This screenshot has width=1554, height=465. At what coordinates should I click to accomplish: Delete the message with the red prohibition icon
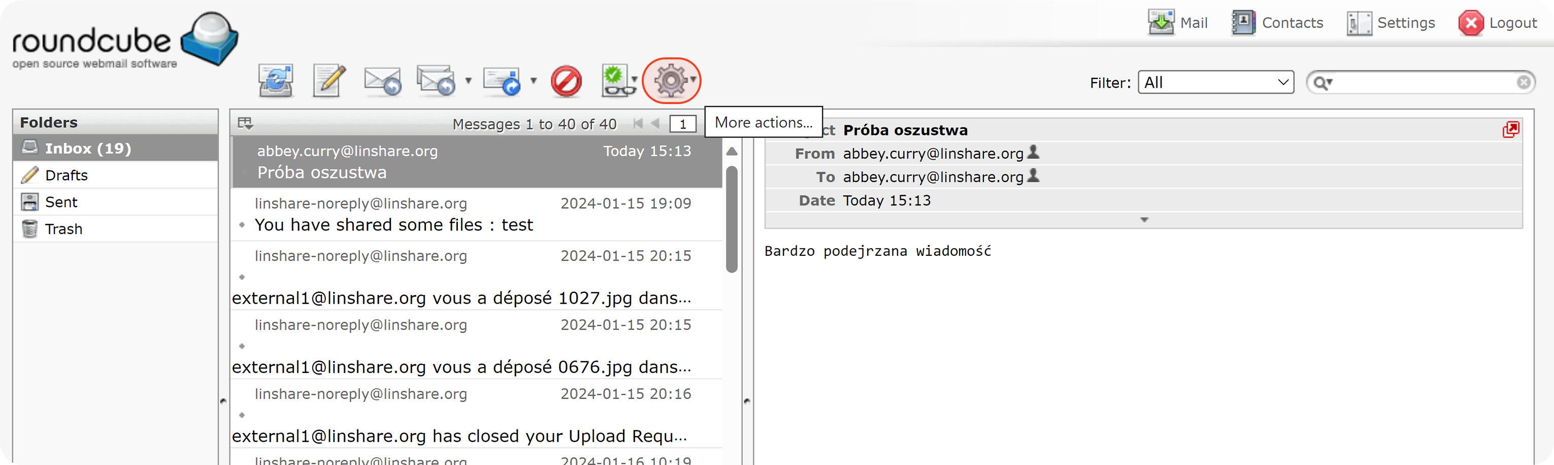(x=566, y=81)
